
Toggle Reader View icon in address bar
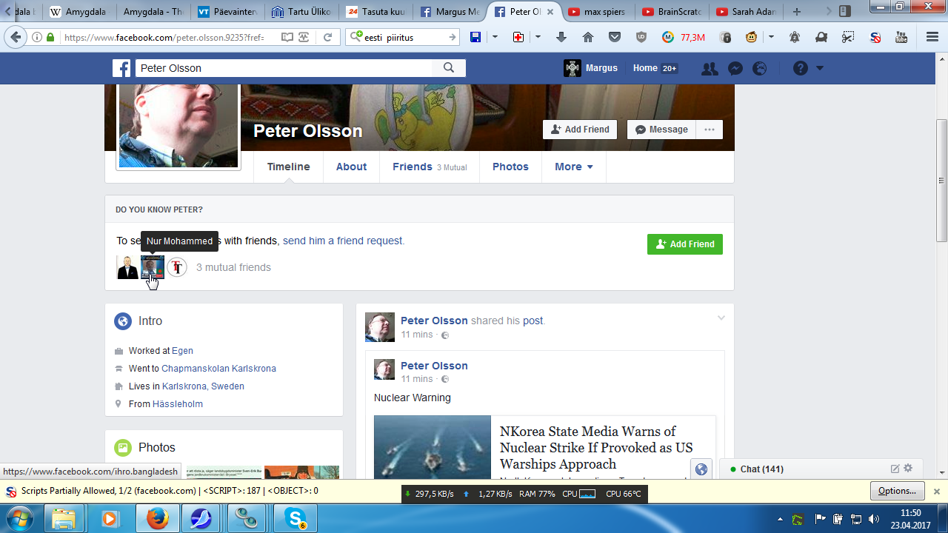[x=287, y=37]
